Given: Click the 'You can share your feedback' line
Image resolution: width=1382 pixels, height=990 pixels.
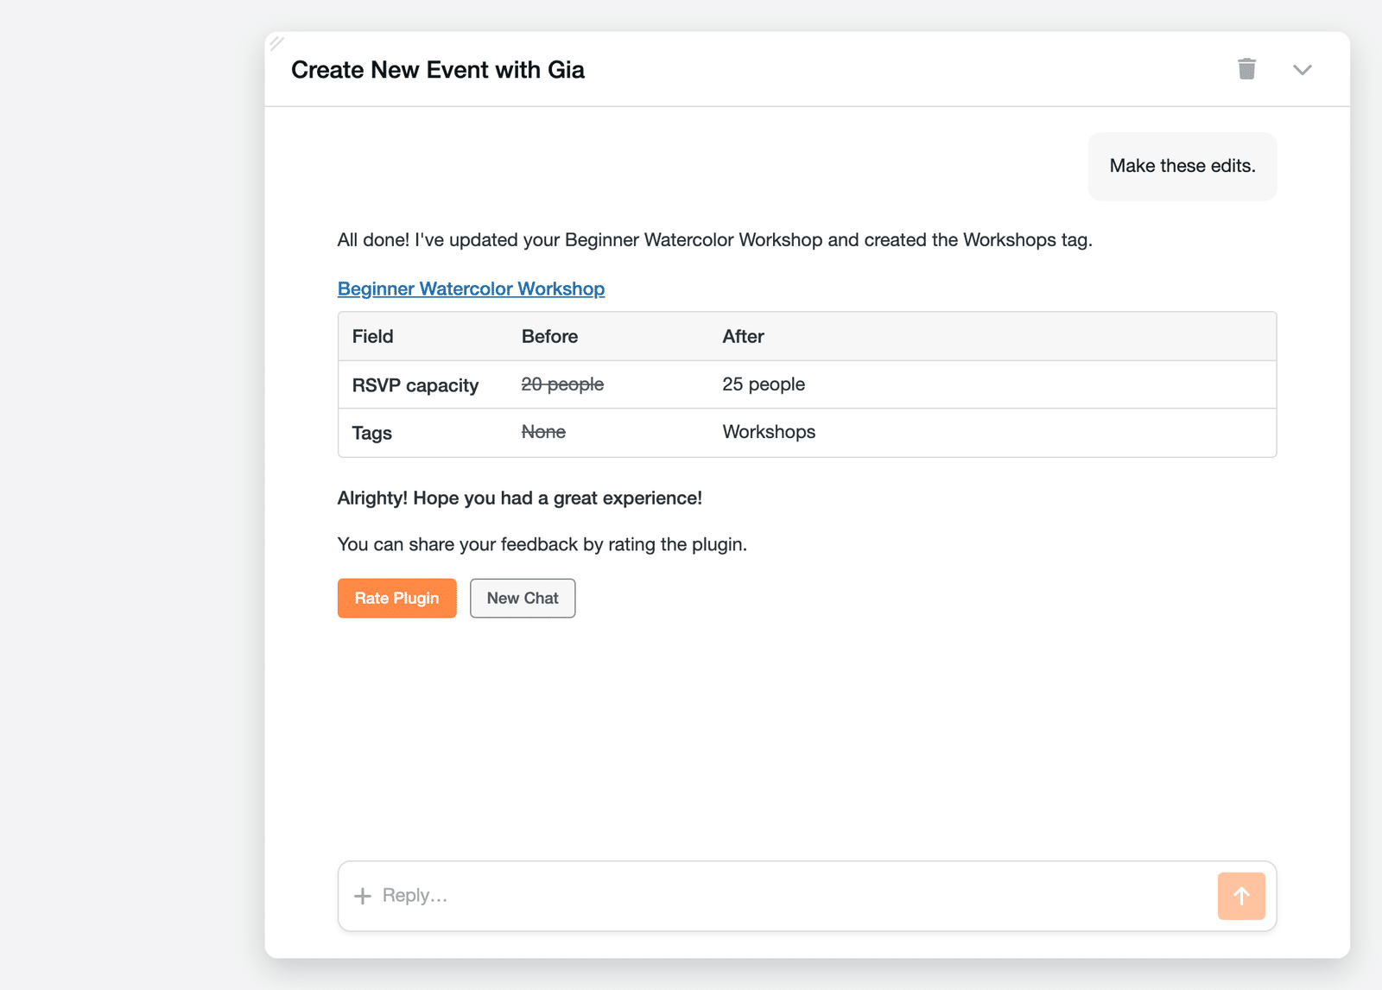Looking at the screenshot, I should [x=542, y=544].
